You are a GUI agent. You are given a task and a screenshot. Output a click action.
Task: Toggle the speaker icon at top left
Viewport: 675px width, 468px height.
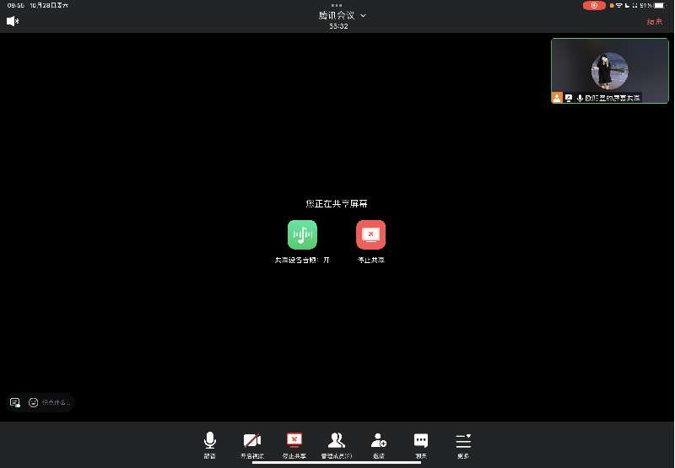(13, 21)
